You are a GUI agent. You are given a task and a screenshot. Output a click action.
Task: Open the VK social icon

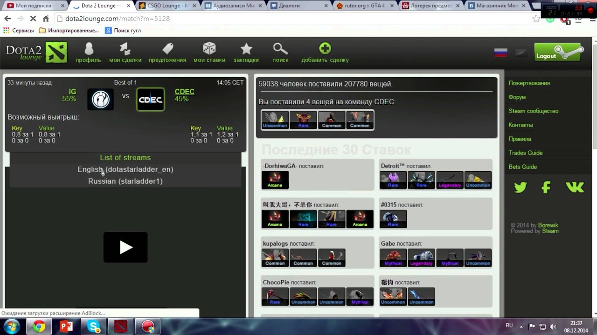pyautogui.click(x=575, y=187)
